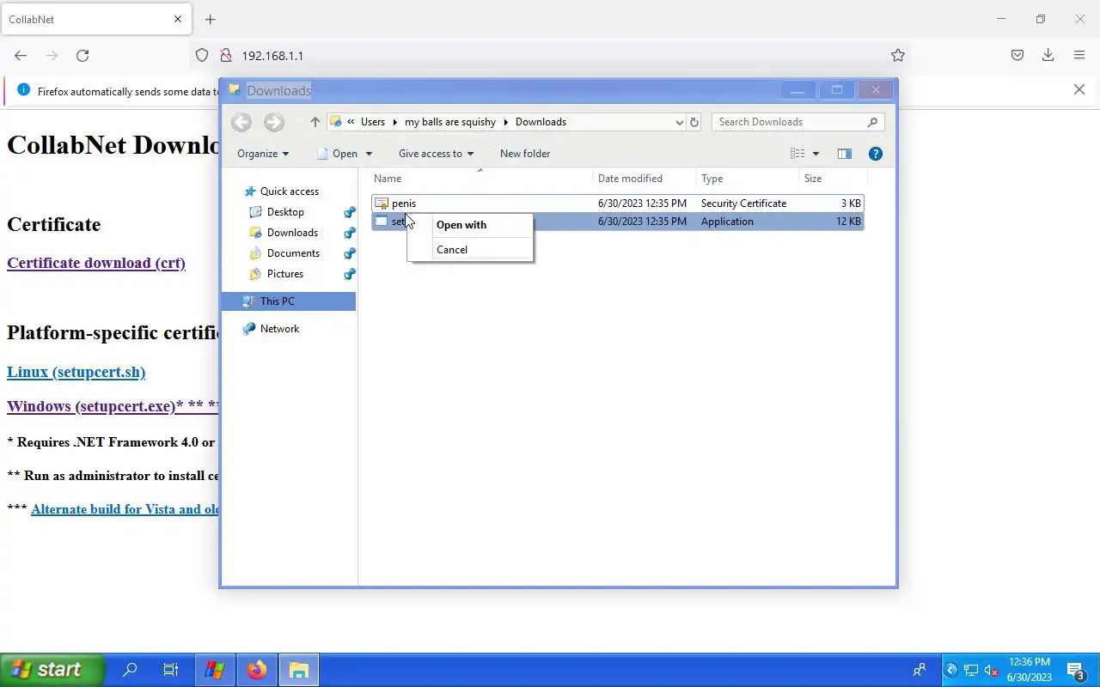Unpin Desktop using its pin icon
This screenshot has height=687, width=1100.
(x=349, y=212)
